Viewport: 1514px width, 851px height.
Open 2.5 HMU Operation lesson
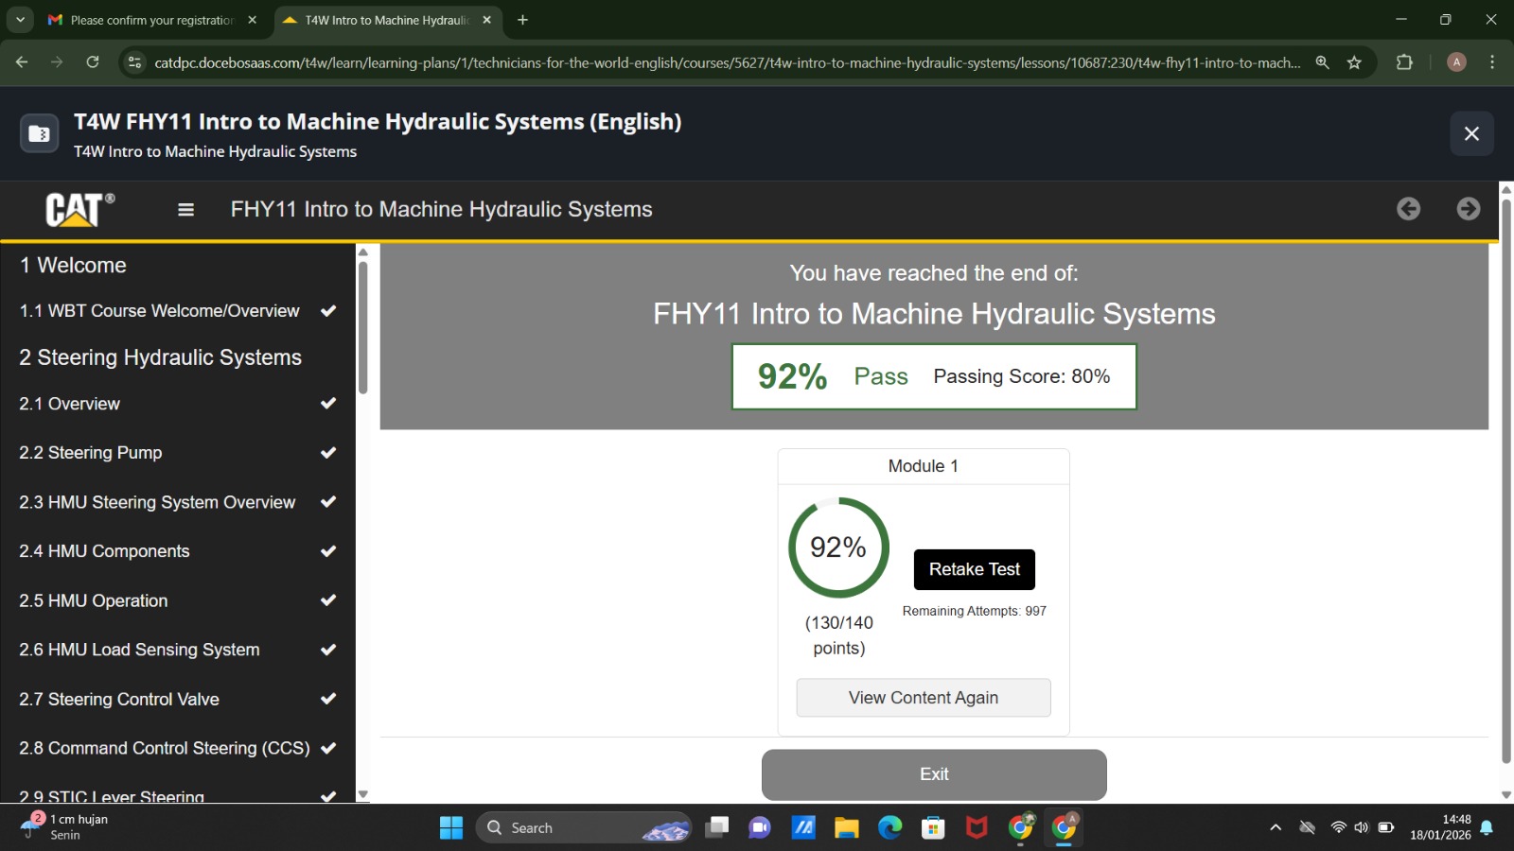(177, 600)
